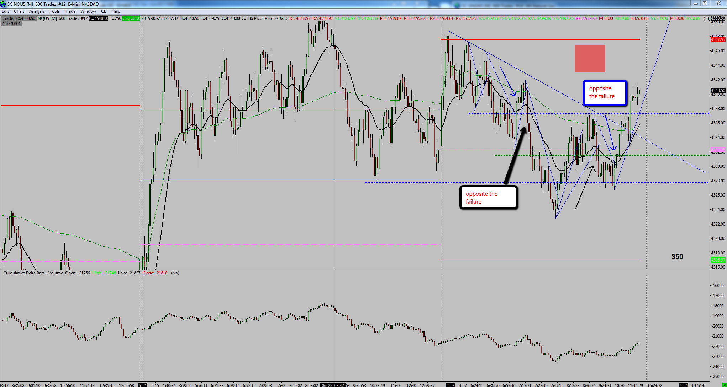The width and height of the screenshot is (727, 387).
Task: Select the black 'C 4540.50' close value in header
Action: pyautogui.click(x=98, y=18)
